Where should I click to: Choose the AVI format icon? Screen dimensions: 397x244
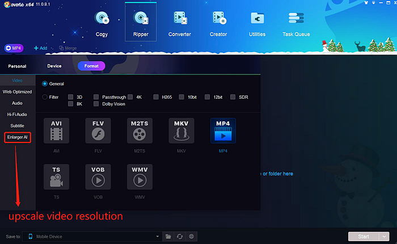point(56,131)
